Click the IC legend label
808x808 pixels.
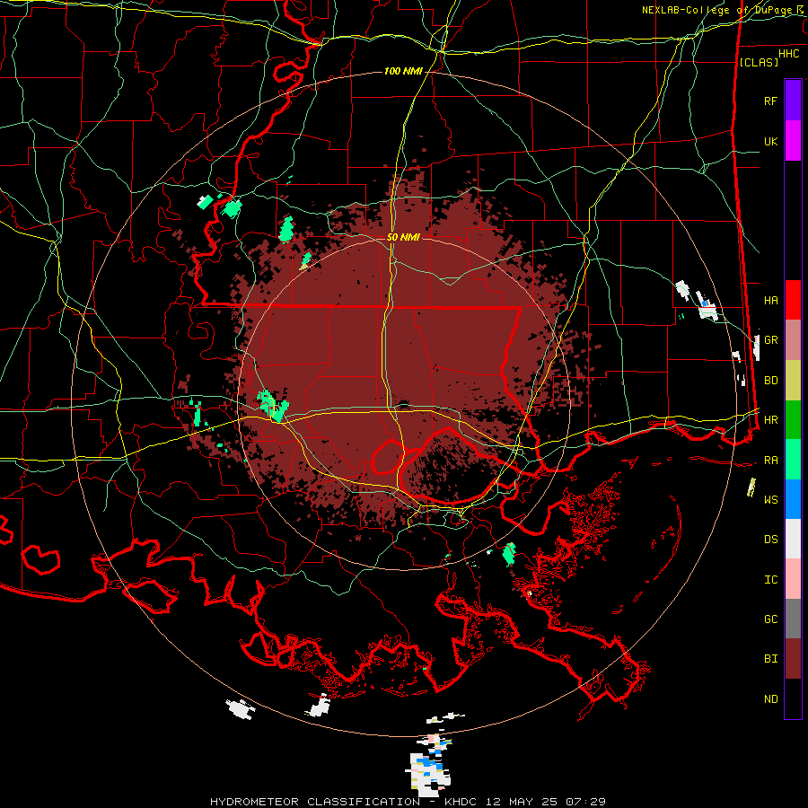tap(770, 580)
